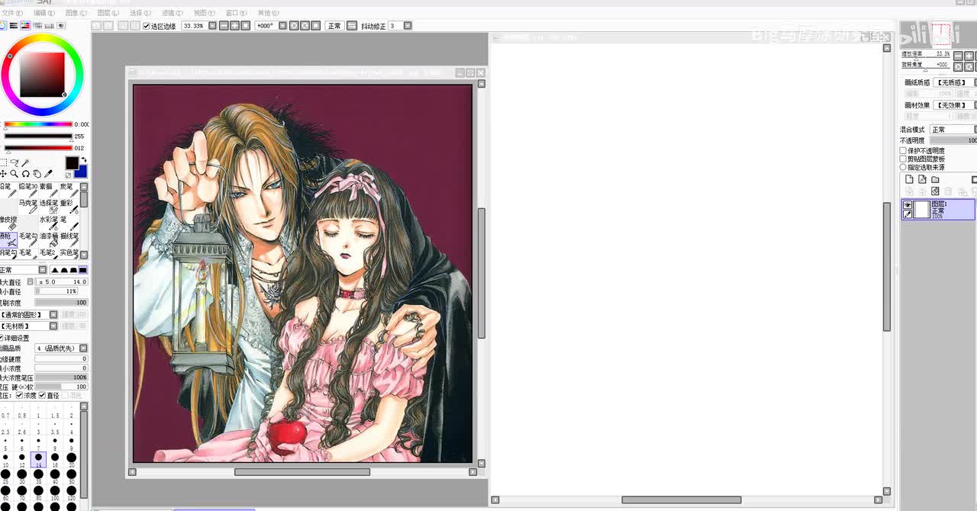
Task: Show the color wheel panel icon
Action: click(x=2, y=26)
